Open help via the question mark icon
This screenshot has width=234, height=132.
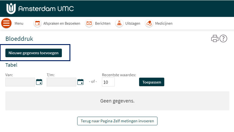[x=223, y=39]
